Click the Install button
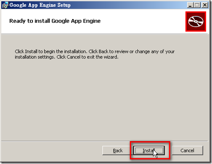Image resolution: width=212 pixels, height=164 pixels. click(149, 151)
